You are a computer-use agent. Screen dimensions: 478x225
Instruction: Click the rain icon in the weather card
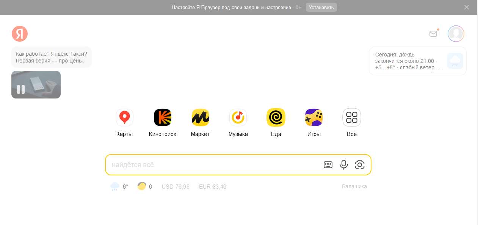(x=455, y=61)
